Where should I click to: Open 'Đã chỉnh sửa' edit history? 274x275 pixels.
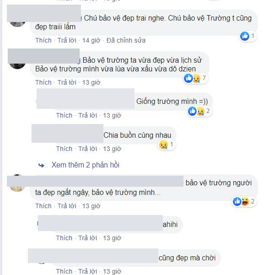coord(126,40)
